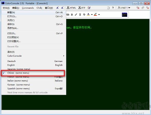Click the decrease font size icon
This screenshot has height=115, width=151.
pos(62,8)
